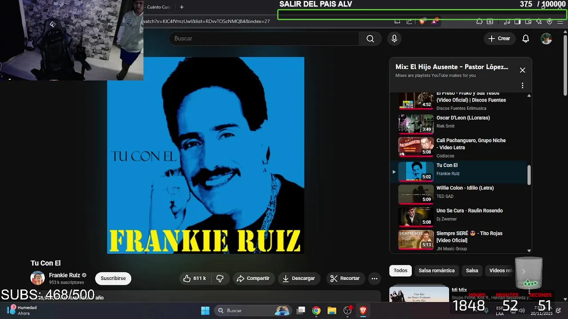Like the Tu Con El video
This screenshot has height=319, width=568.
point(194,278)
